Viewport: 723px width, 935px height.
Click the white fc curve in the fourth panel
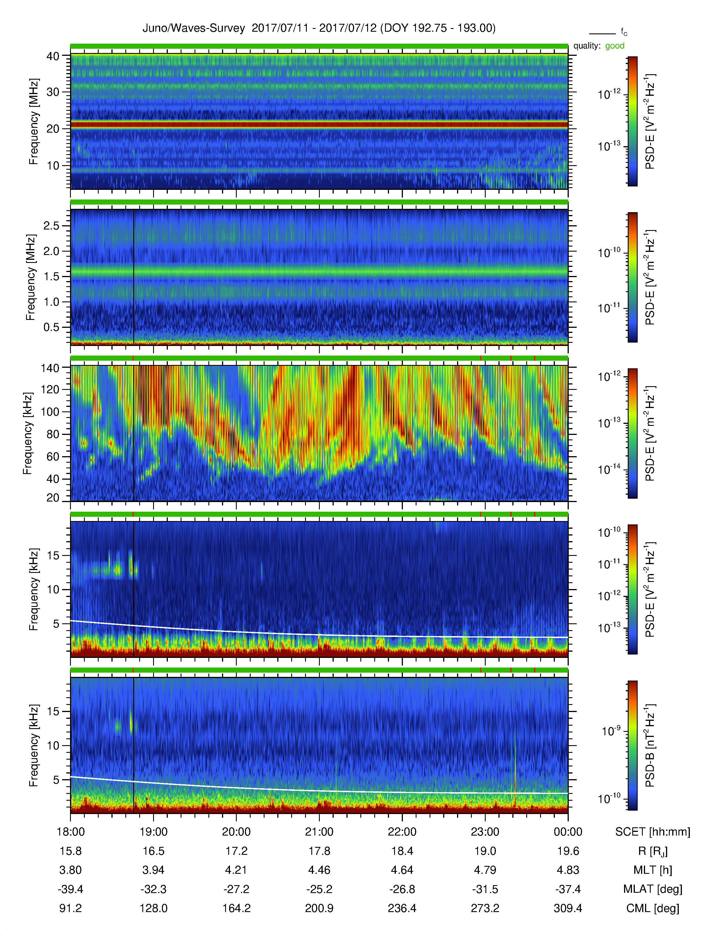(319, 634)
